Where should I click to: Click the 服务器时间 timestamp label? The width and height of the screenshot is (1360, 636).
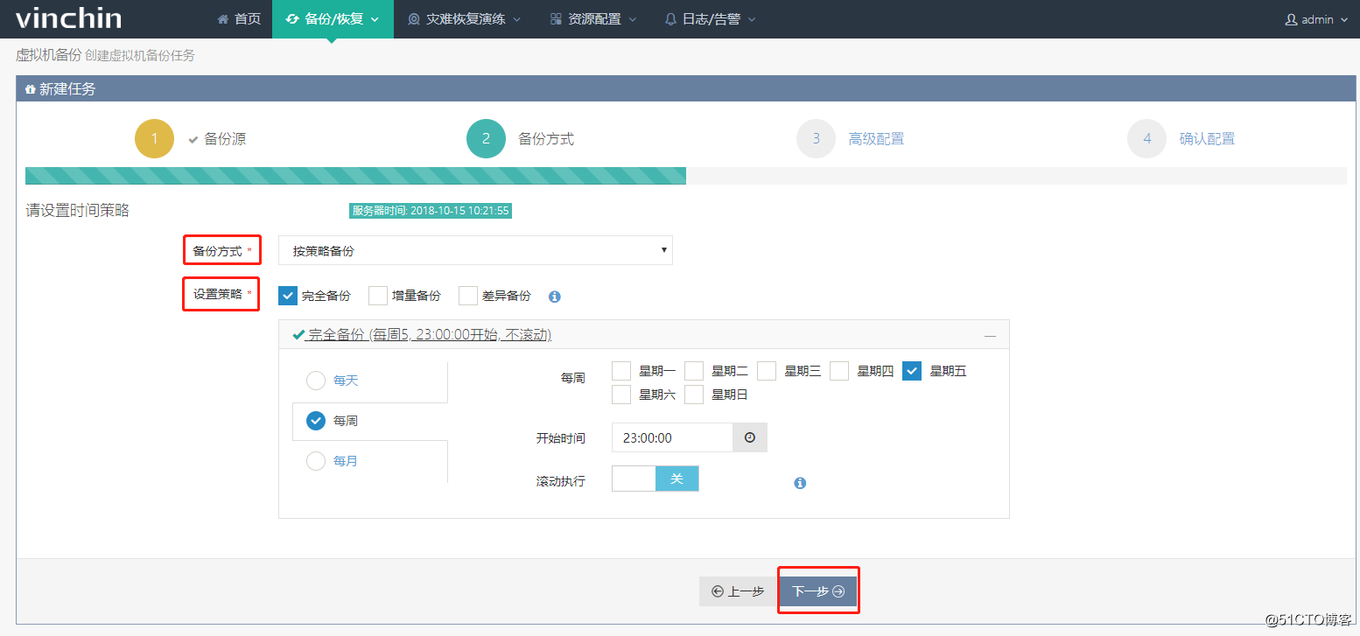[x=430, y=211]
